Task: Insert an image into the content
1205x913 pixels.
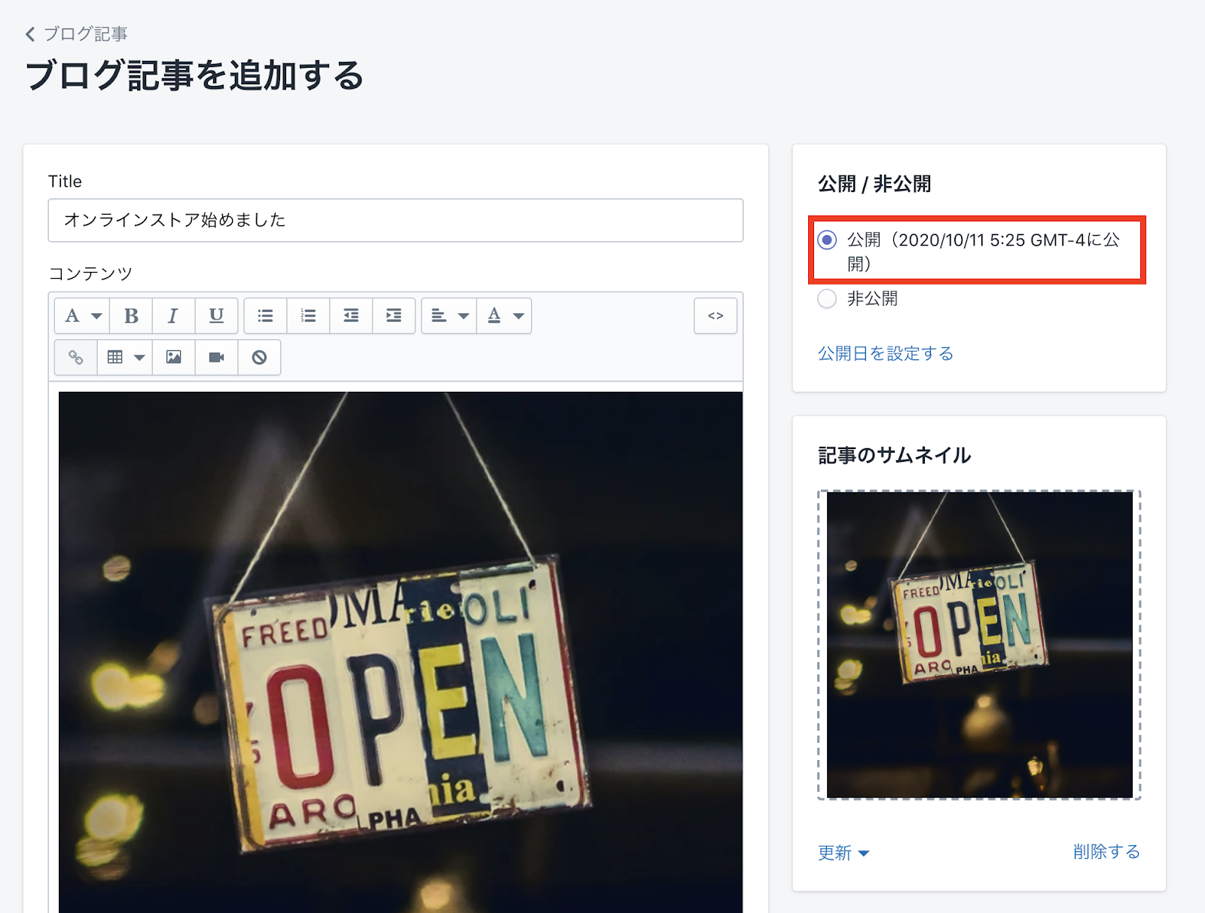Action: pyautogui.click(x=174, y=357)
